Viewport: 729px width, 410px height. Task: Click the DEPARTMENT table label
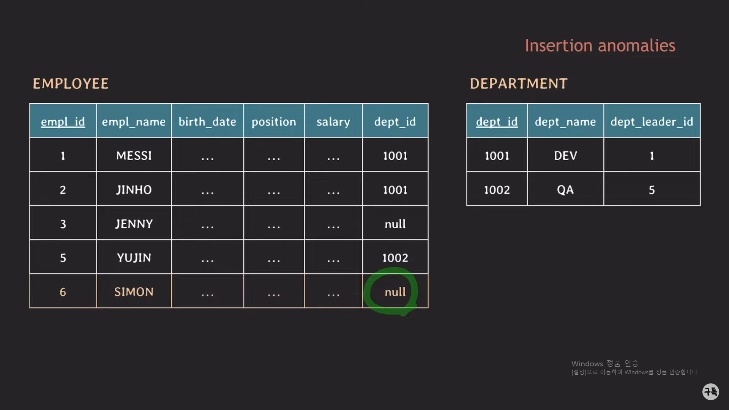pyautogui.click(x=519, y=84)
